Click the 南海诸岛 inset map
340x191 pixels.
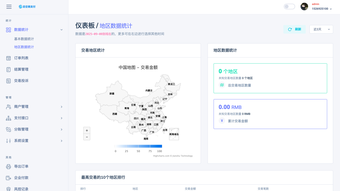174,134
